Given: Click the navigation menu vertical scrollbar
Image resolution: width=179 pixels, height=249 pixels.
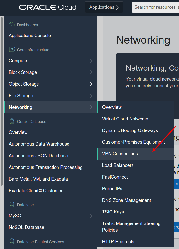Looking at the screenshot, I should 2,101.
